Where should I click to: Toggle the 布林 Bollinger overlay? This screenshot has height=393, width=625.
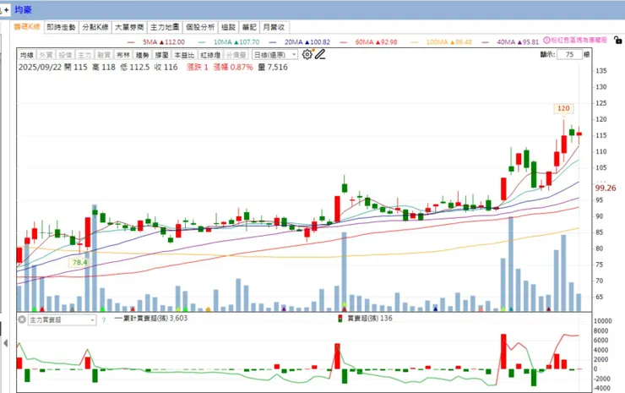click(x=123, y=55)
